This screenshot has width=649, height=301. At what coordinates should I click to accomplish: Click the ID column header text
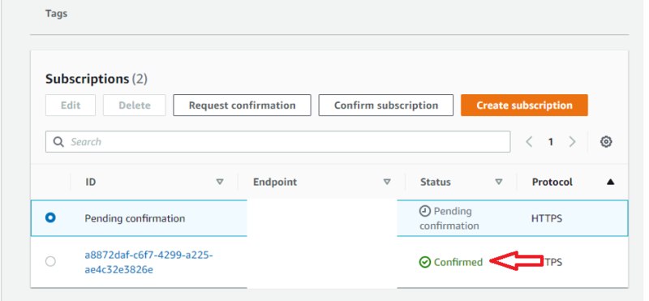[91, 183]
